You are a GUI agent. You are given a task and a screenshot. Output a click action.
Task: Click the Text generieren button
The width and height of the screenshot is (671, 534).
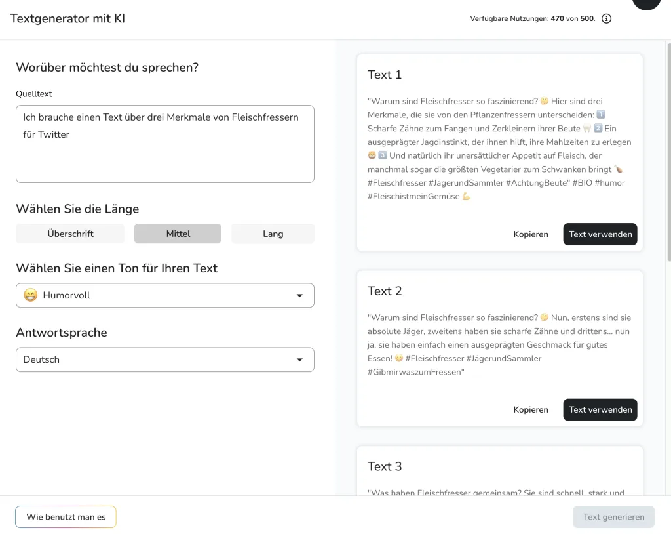(x=613, y=517)
